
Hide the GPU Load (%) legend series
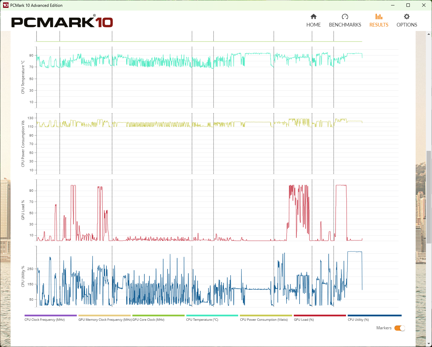pyautogui.click(x=304, y=319)
